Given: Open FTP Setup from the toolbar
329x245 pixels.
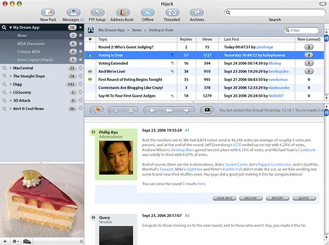Looking at the screenshot, I should pyautogui.click(x=98, y=13).
